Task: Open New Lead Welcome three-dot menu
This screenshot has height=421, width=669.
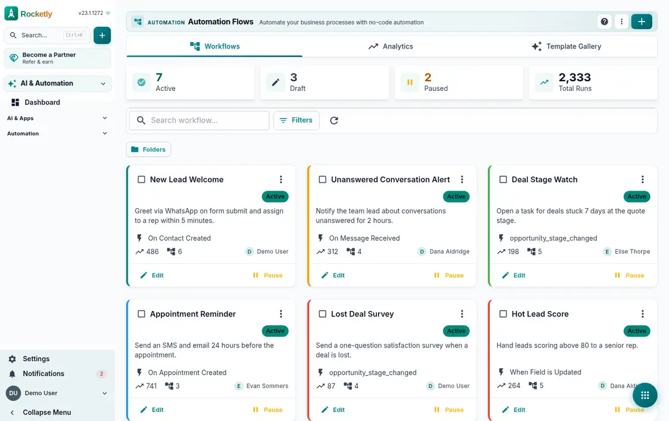Action: pos(281,179)
